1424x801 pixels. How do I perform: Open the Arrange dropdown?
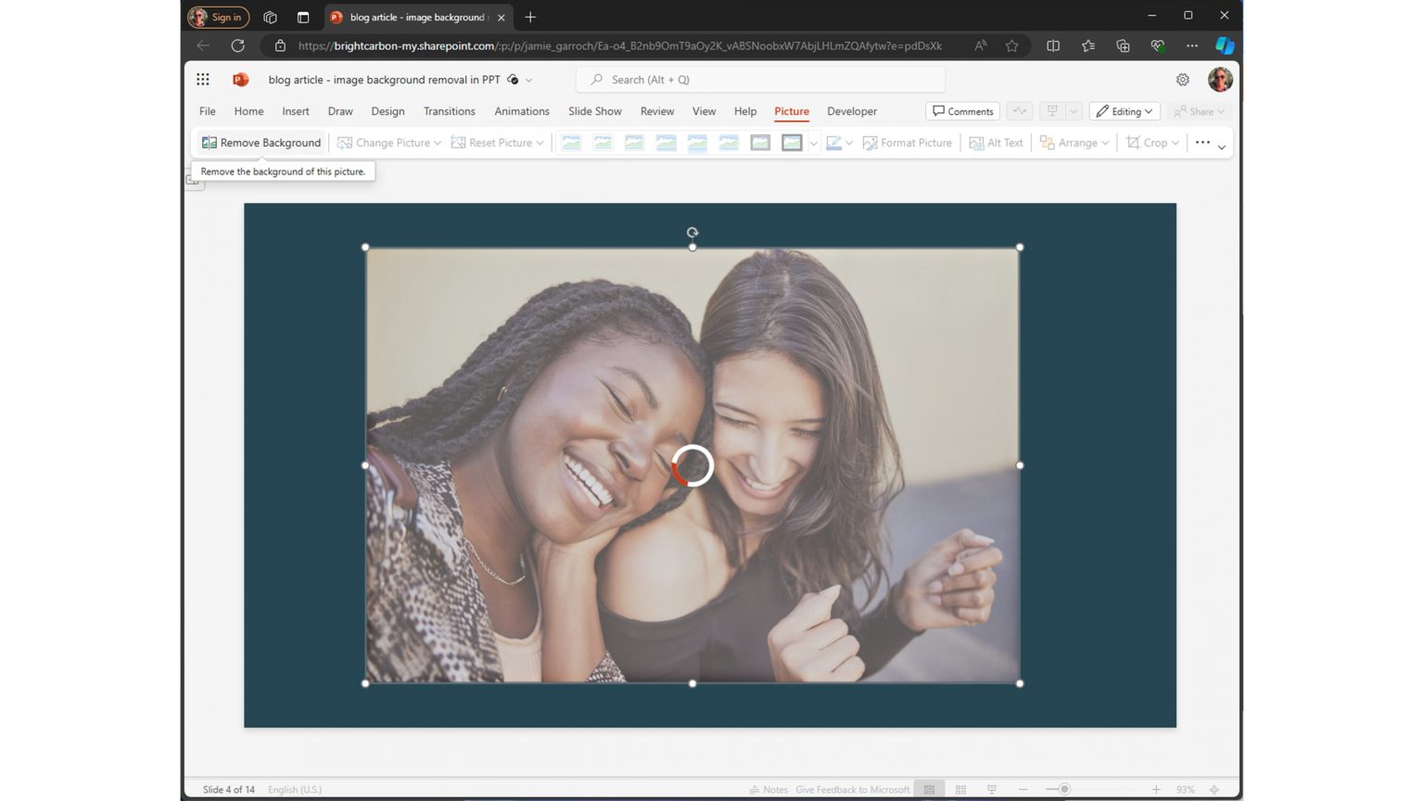click(x=1074, y=142)
